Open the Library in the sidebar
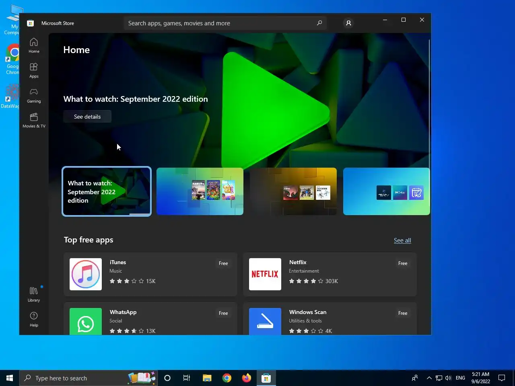 34,294
